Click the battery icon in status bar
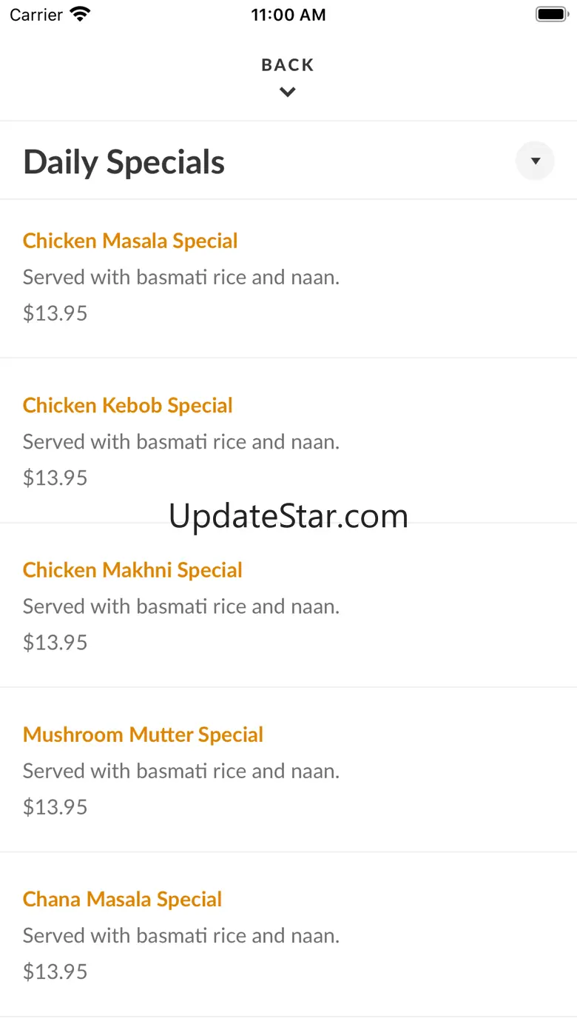The image size is (577, 1027). (550, 14)
